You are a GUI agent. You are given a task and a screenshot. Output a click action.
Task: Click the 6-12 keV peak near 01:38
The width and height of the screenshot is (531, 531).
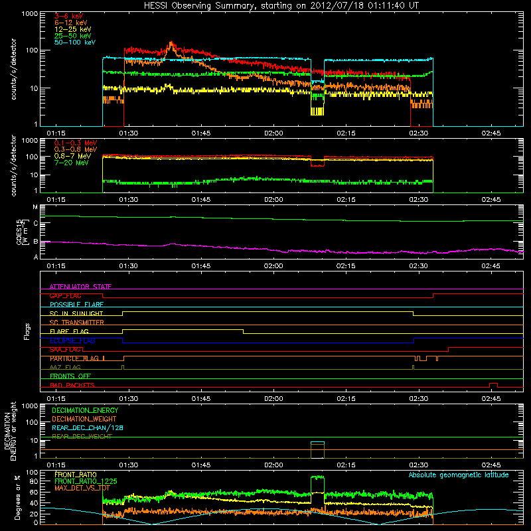pos(171,43)
